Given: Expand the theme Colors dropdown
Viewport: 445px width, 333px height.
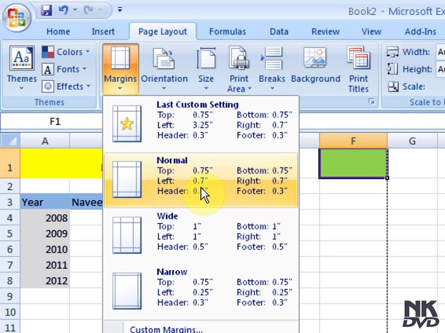Looking at the screenshot, I should (66, 52).
